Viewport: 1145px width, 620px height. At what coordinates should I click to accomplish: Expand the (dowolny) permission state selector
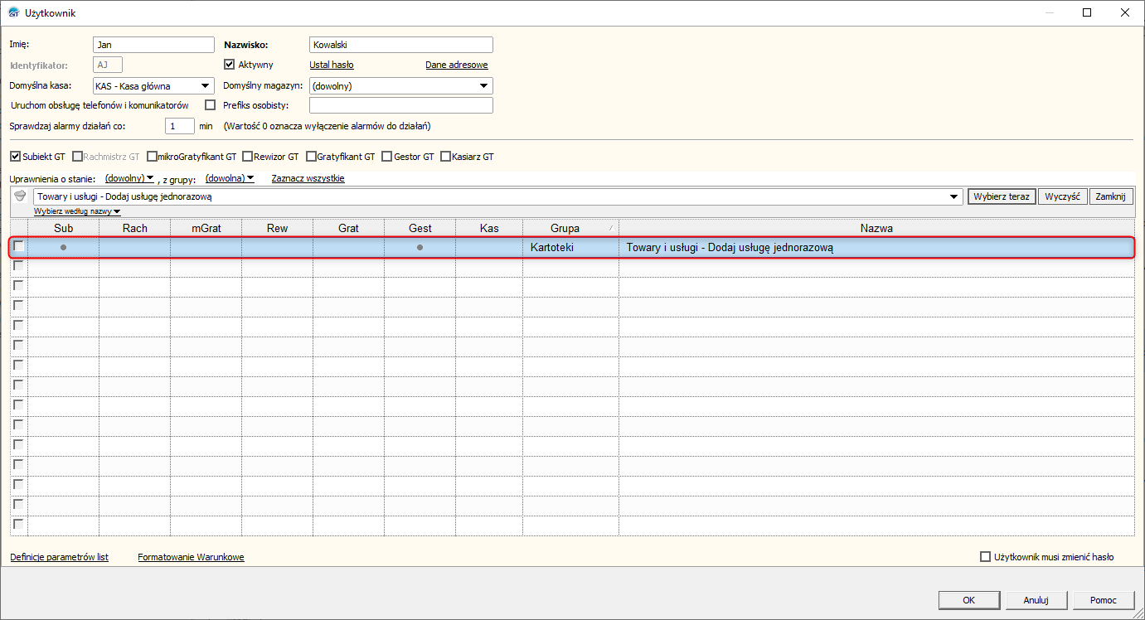coord(130,178)
